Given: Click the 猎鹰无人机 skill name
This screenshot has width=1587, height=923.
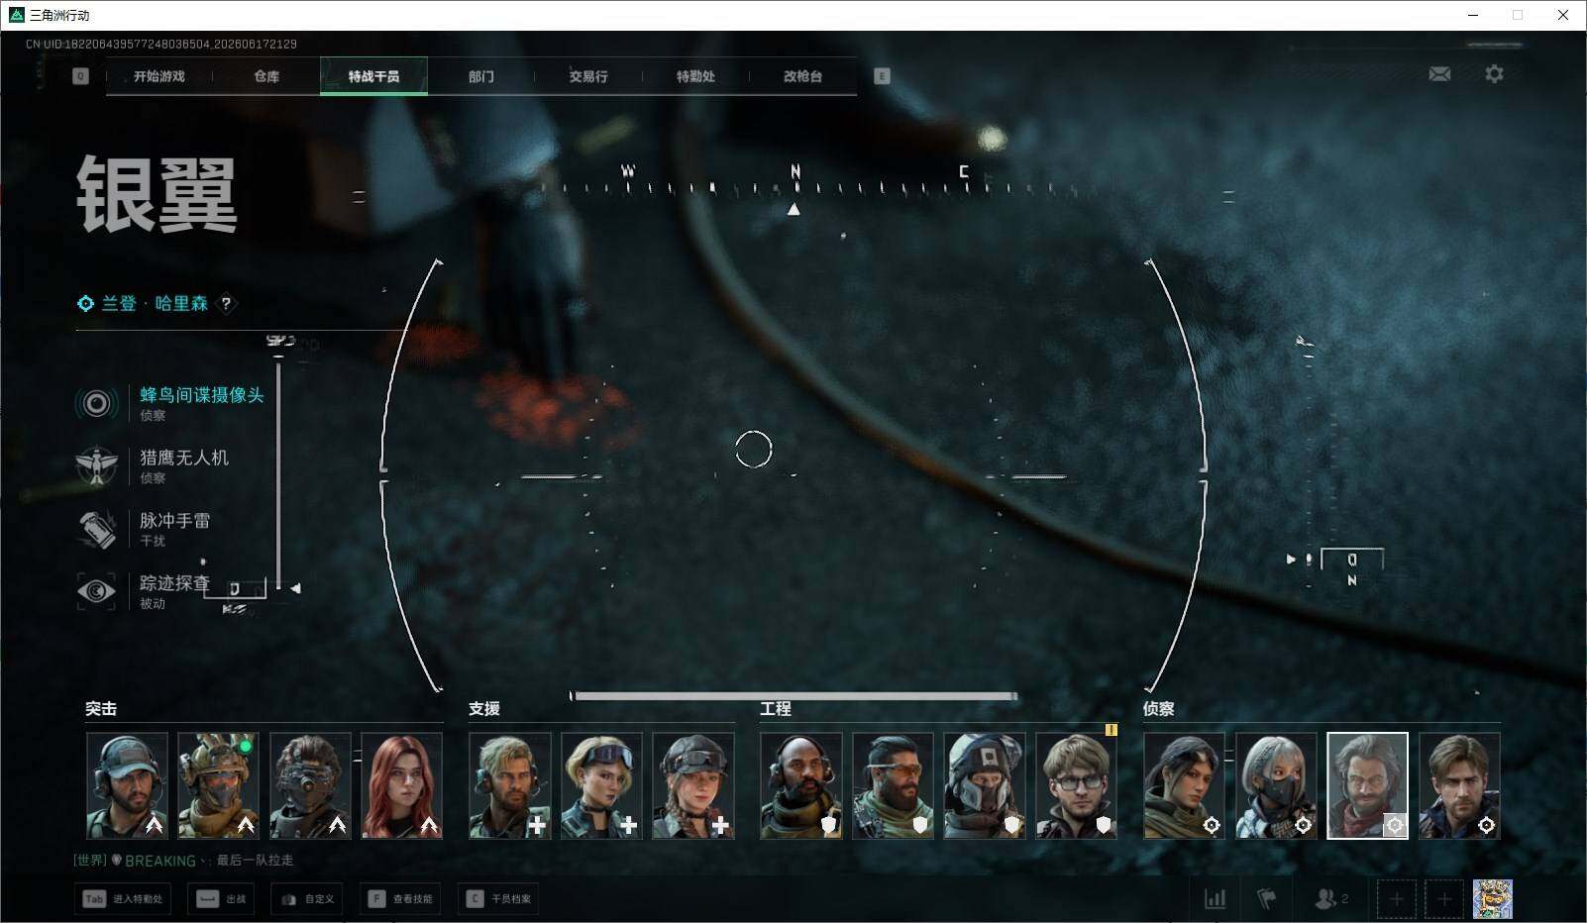Looking at the screenshot, I should 184,458.
